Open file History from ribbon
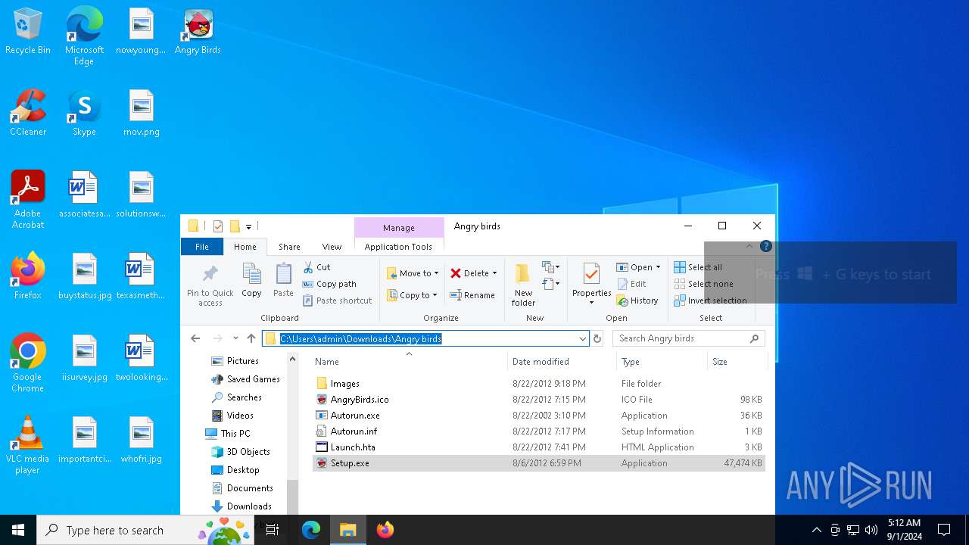Screen dimensions: 969x545 click(x=637, y=301)
